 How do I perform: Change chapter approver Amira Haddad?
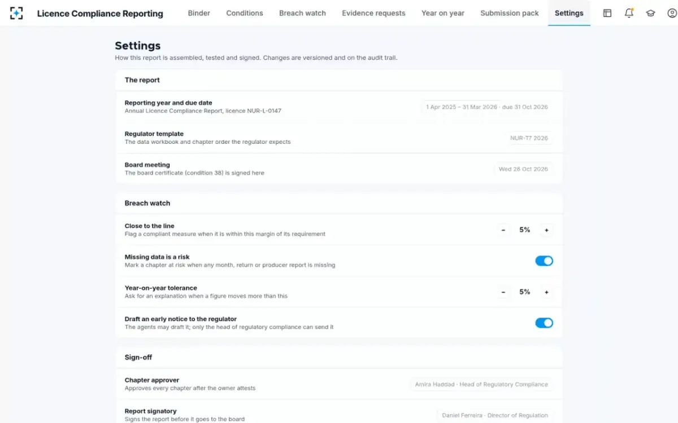[x=481, y=385]
